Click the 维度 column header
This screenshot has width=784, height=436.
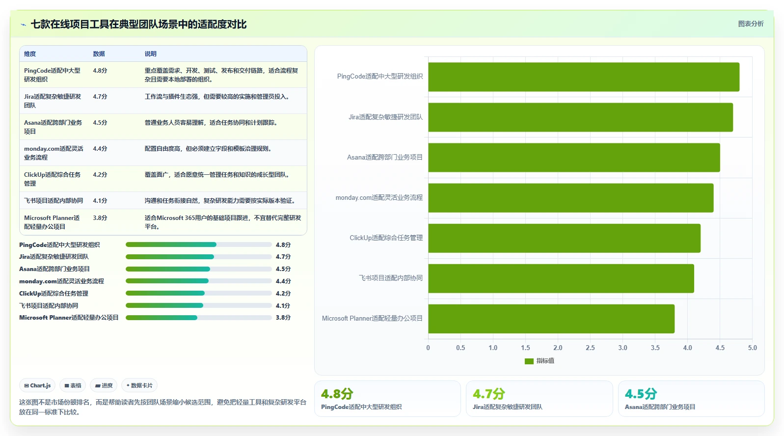pos(30,54)
